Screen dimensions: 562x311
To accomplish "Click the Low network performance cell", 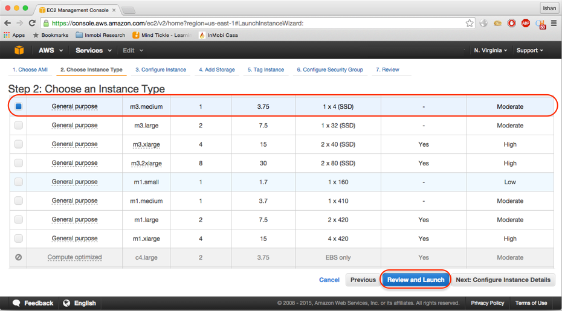I will pyautogui.click(x=510, y=182).
